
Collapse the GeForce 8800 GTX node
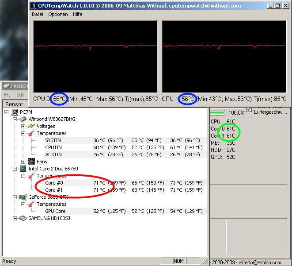[15, 197]
